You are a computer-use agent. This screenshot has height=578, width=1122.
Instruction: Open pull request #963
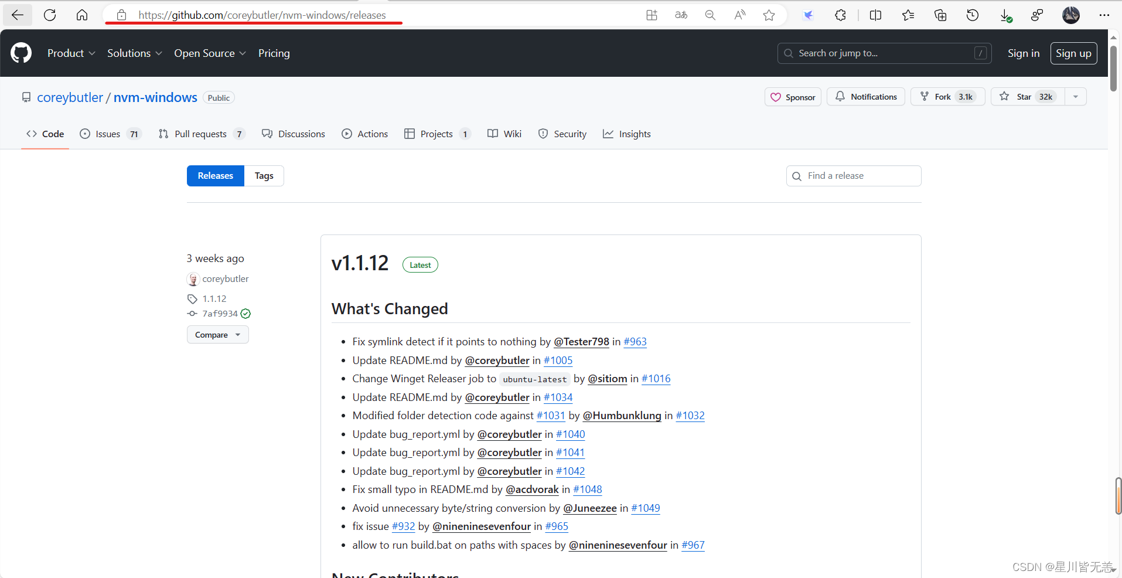click(x=635, y=342)
